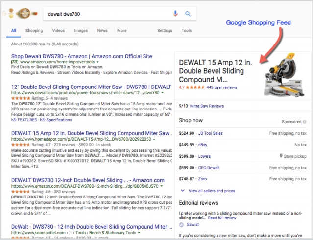Click the Store pickup label

pyautogui.click(x=295, y=156)
